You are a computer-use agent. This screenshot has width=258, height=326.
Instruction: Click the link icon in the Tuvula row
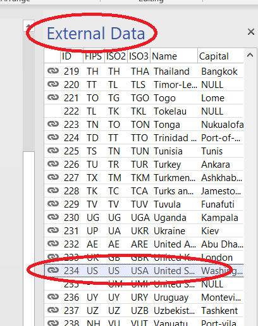click(53, 204)
